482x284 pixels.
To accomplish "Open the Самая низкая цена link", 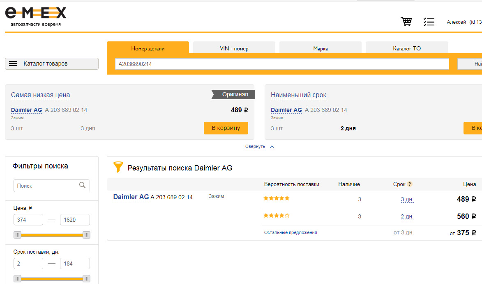I will pos(40,95).
